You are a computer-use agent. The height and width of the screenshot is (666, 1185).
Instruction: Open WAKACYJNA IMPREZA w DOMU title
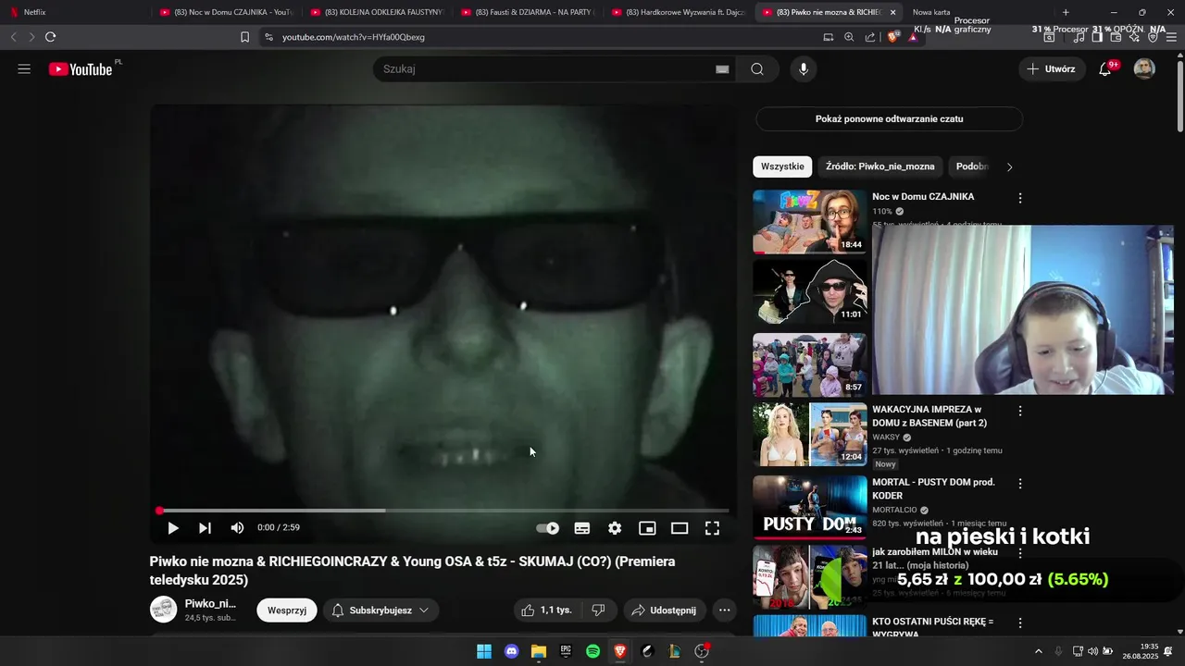929,416
